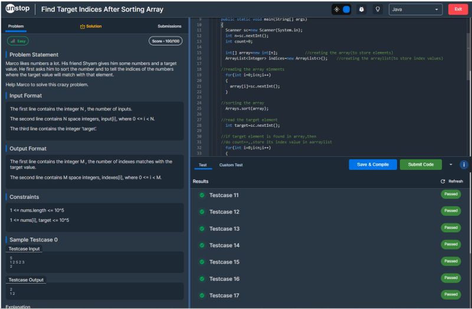This screenshot has height=309, width=472.
Task: Click the Easy difficulty badge
Action: pyautogui.click(x=18, y=41)
